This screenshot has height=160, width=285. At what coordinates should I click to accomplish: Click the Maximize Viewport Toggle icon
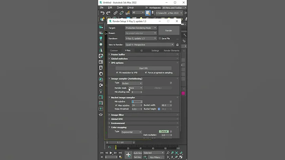181,157
